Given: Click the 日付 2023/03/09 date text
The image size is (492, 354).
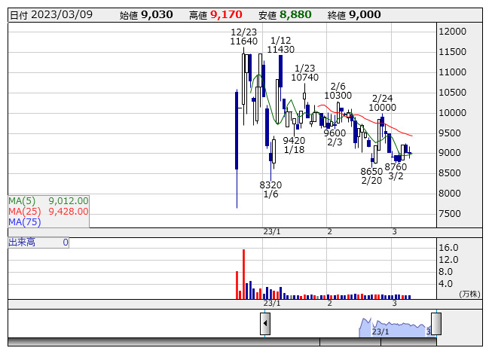Looking at the screenshot, I should (x=51, y=15).
